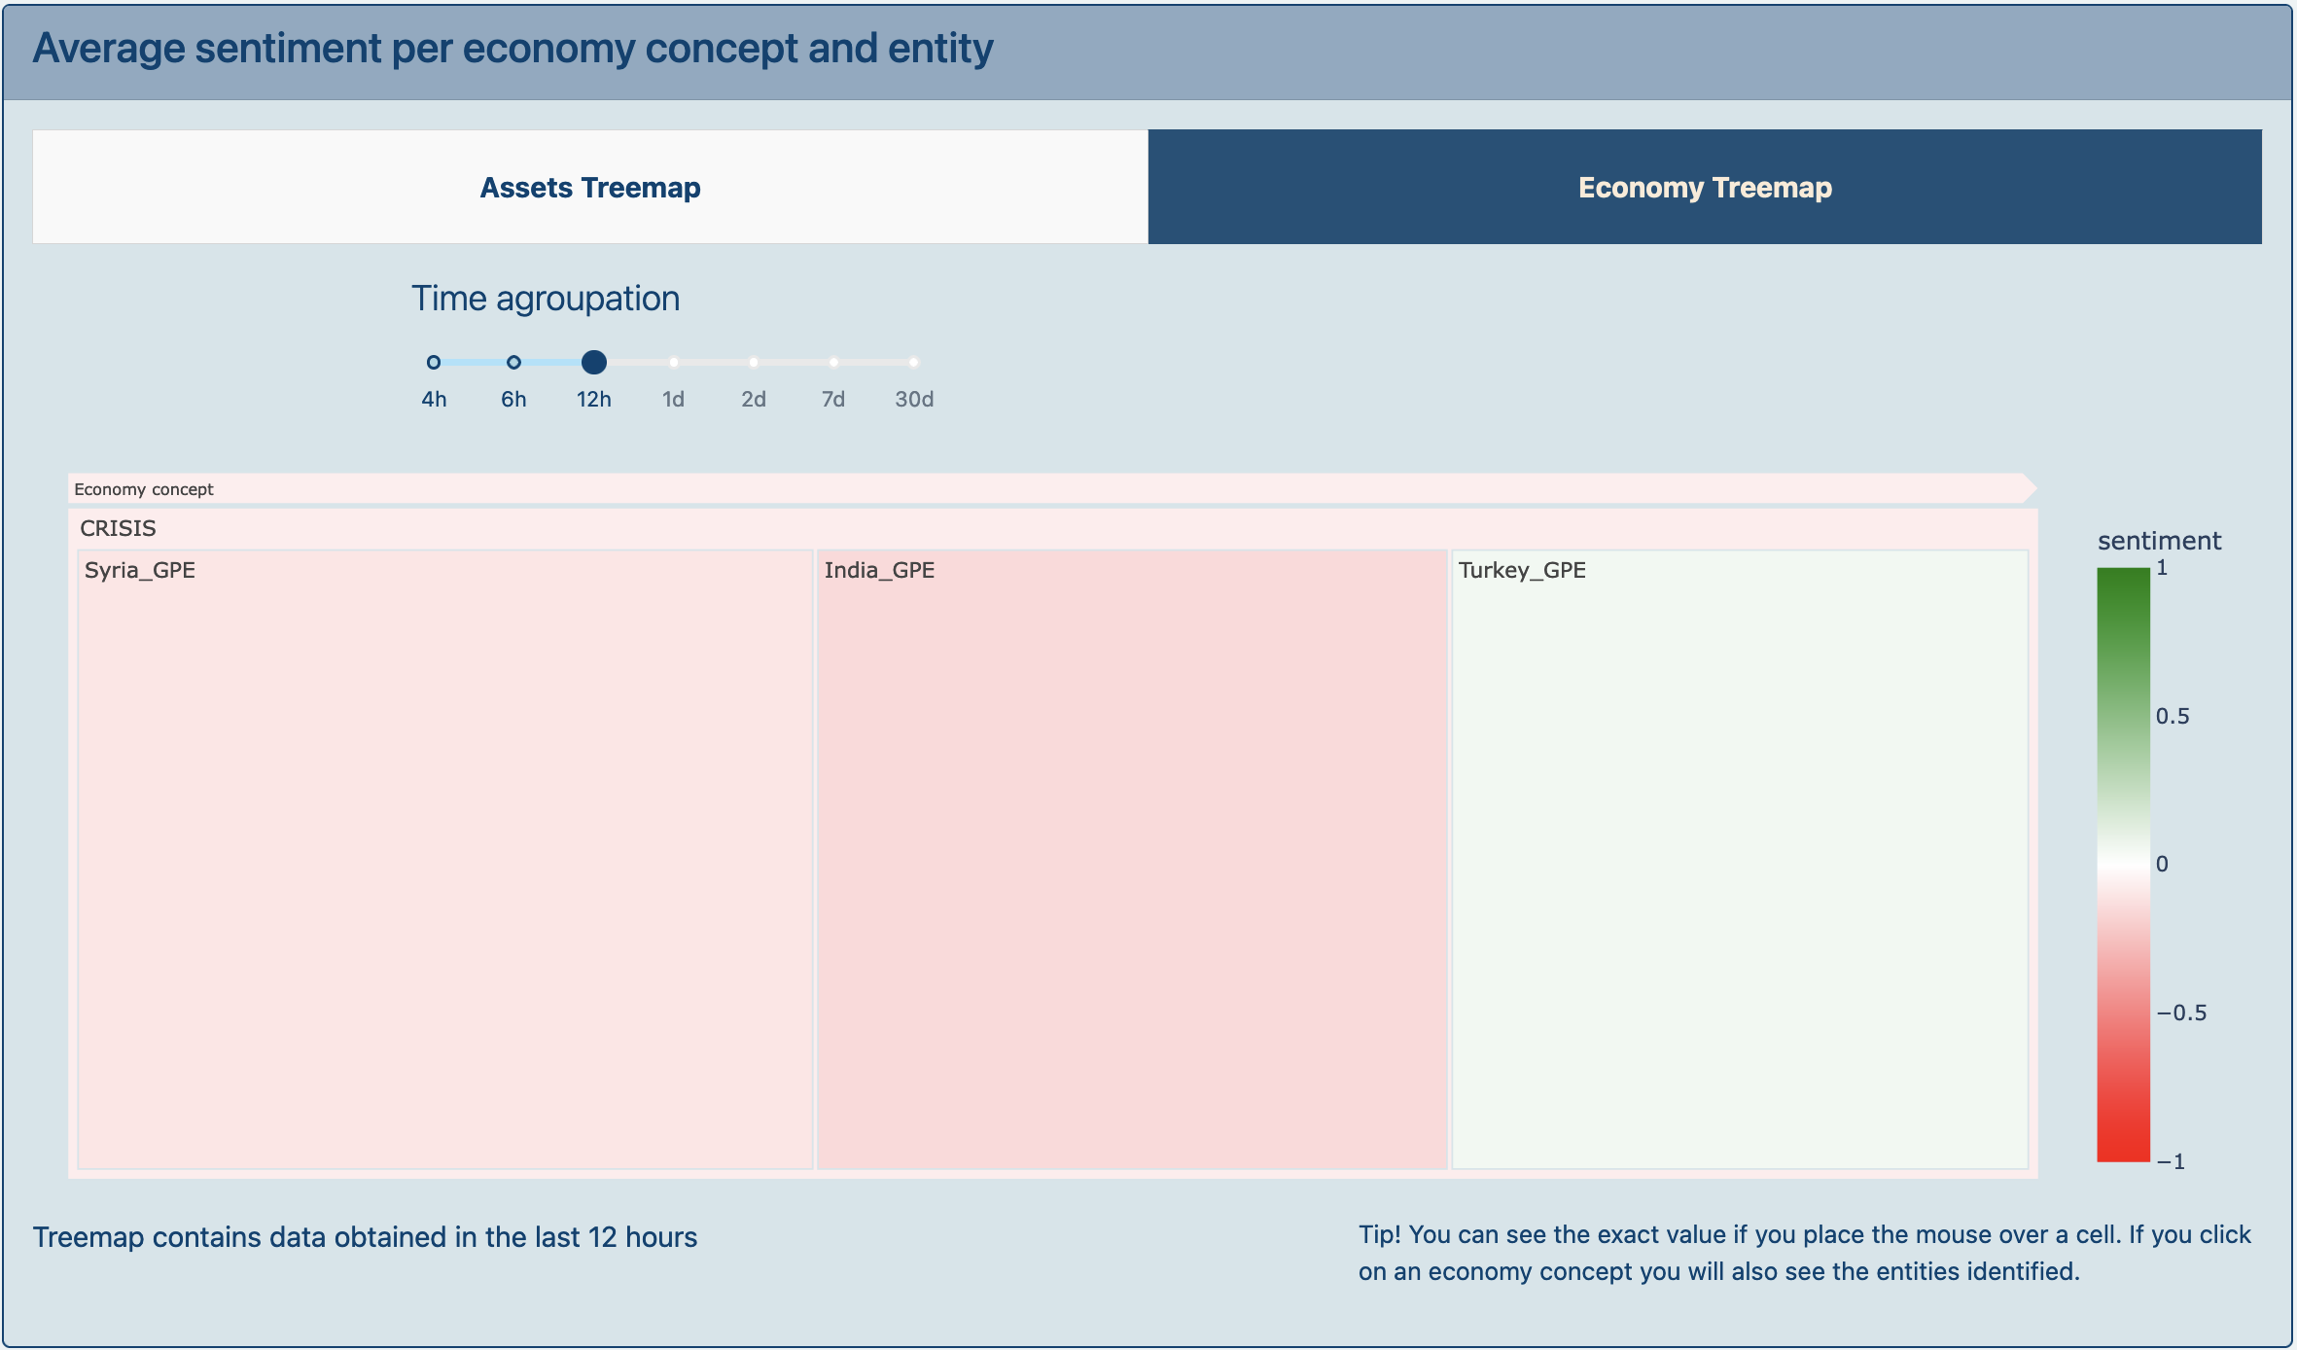
Task: Switch to the Assets Treemap tab
Action: pos(590,187)
